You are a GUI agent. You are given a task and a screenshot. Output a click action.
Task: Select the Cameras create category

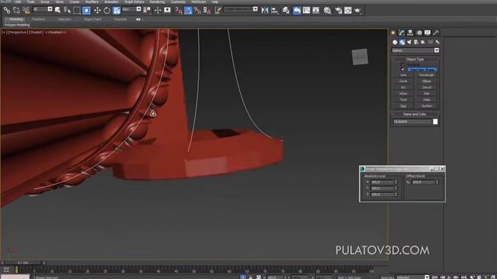416,42
